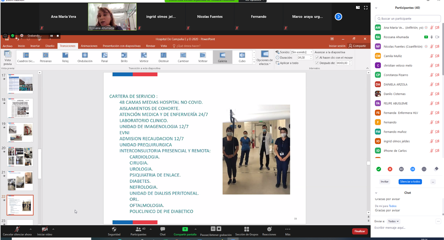This screenshot has width=444, height=240.
Task: Open Seguridad in Zoom toolbar
Action: tap(114, 231)
